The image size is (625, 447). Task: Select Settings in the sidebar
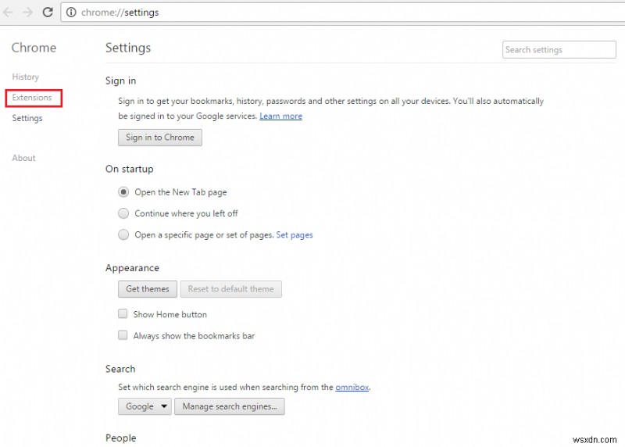(27, 118)
